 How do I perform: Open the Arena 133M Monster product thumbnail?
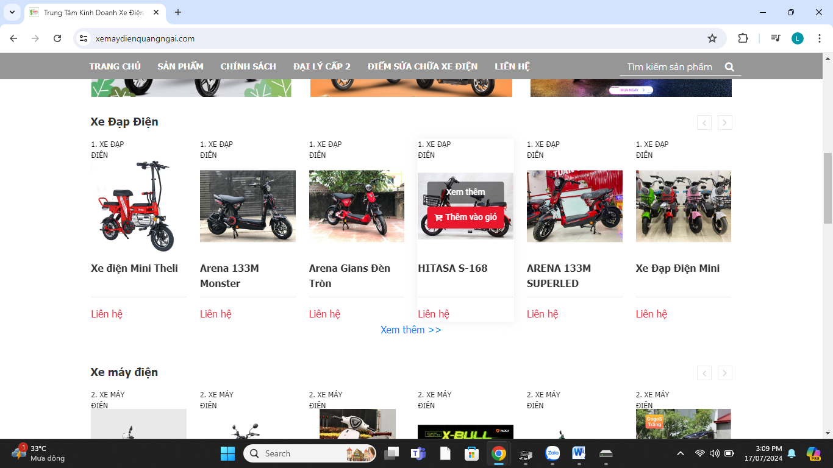[x=248, y=206]
